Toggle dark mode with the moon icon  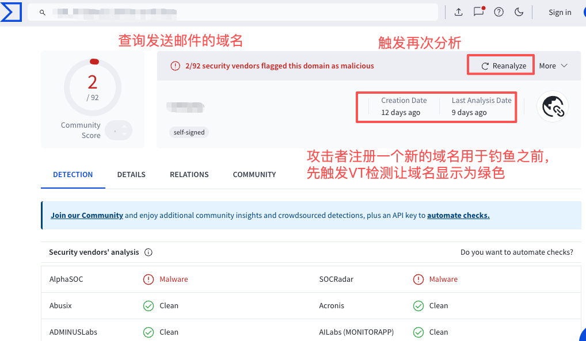(x=519, y=12)
